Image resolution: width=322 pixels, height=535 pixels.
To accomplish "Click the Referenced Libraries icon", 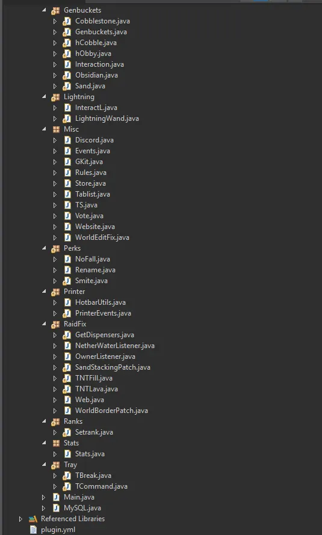I will pyautogui.click(x=33, y=519).
